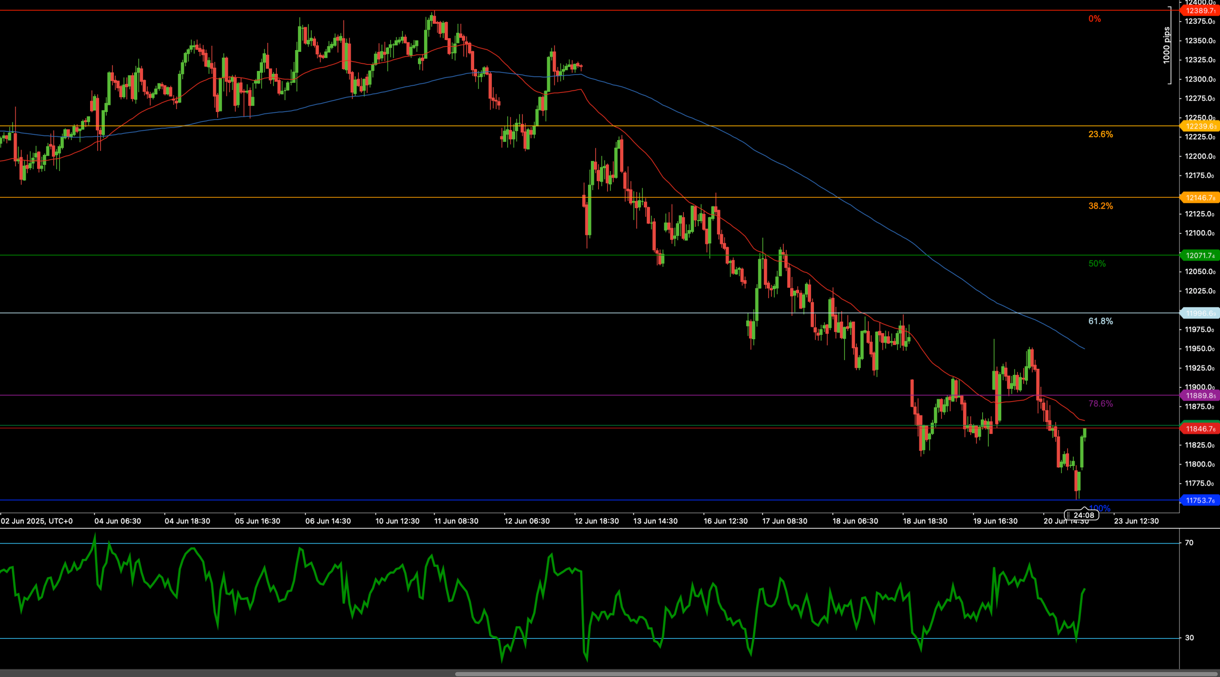Click the purple 78.6% Fibonacci label

[1100, 404]
